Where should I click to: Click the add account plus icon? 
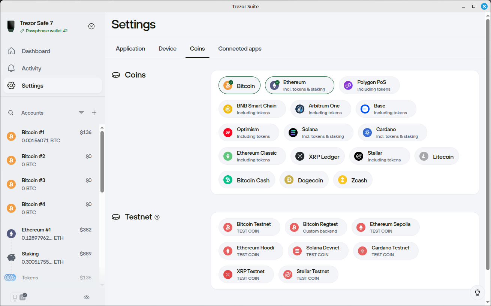click(x=94, y=113)
